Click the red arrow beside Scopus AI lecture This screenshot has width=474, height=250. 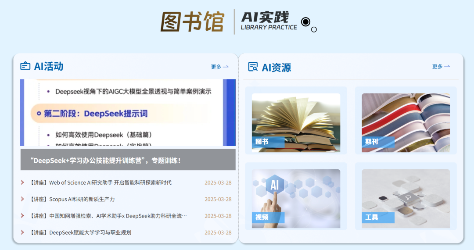click(22, 199)
